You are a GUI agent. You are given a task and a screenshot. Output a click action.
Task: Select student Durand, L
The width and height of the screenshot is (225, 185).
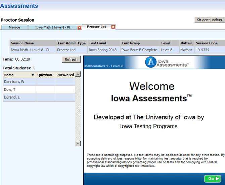pyautogui.click(x=19, y=97)
